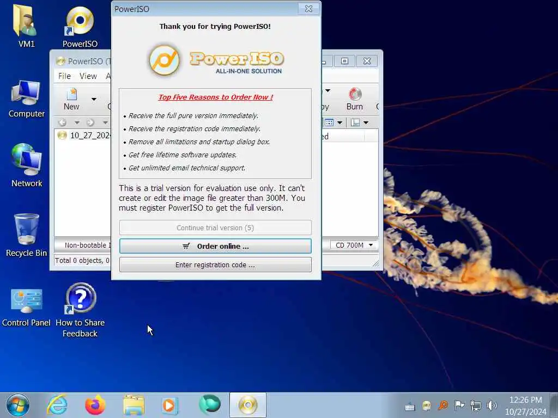Expand the pane layout dropdown arrow
558x418 pixels.
(x=366, y=122)
